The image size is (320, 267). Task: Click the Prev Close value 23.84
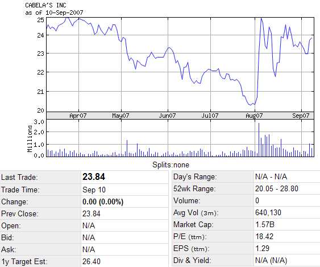click(x=91, y=214)
